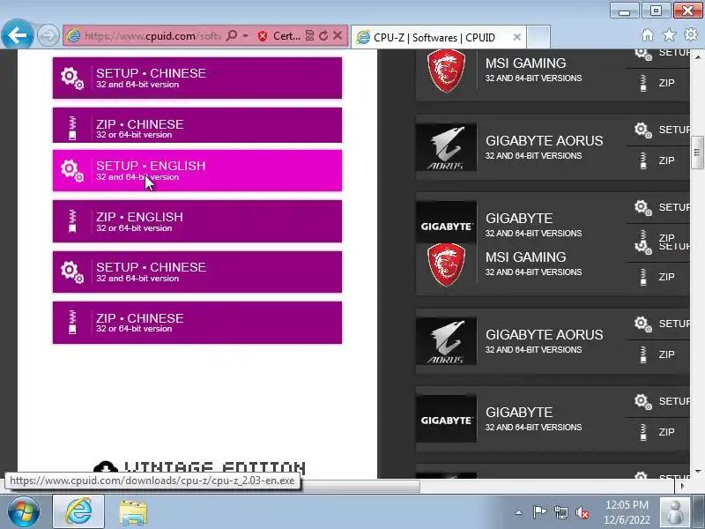Click SETUP gear for the upper GIGABYTE entry

643,208
